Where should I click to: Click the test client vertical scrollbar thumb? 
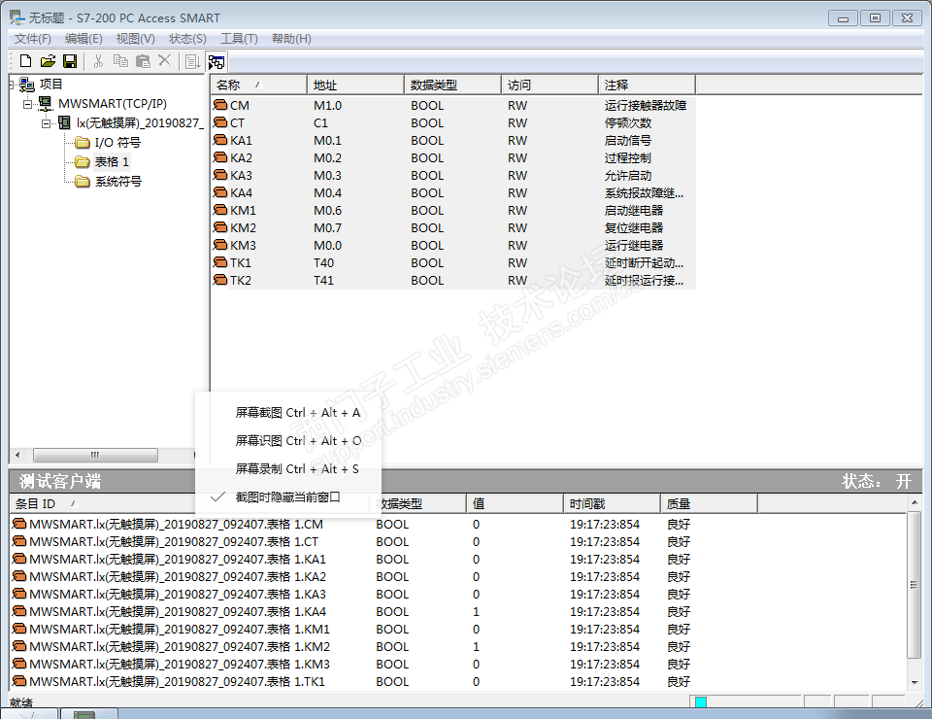pos(915,585)
